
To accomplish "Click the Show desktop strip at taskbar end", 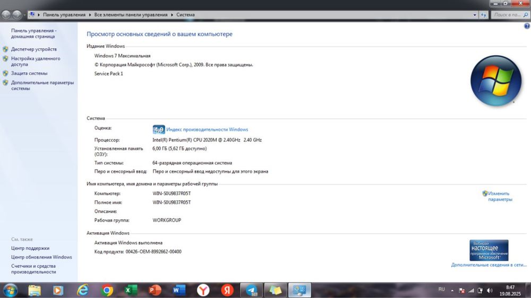I will tap(528, 290).
